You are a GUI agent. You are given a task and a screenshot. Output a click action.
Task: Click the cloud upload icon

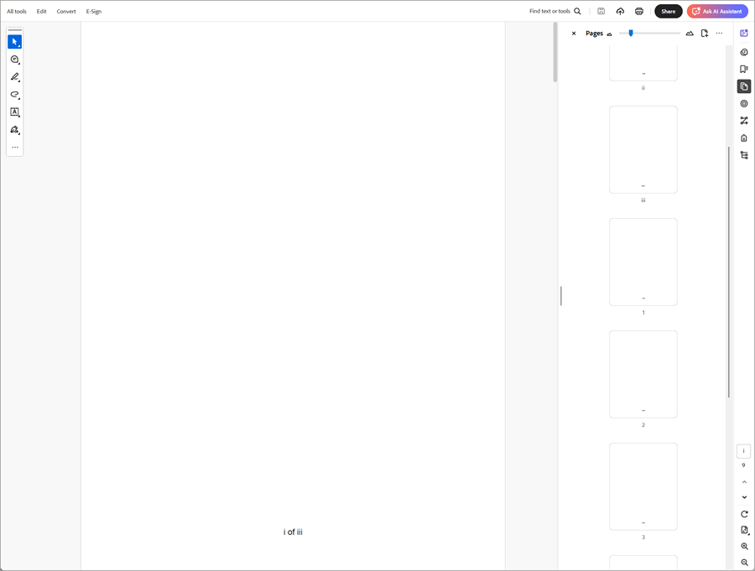pyautogui.click(x=620, y=12)
